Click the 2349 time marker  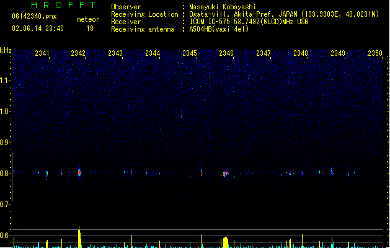pos(338,53)
